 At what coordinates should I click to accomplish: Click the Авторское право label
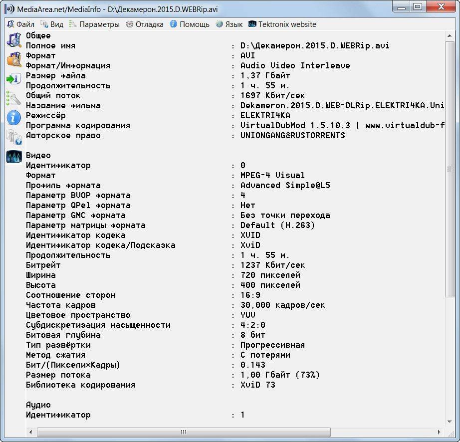point(63,136)
